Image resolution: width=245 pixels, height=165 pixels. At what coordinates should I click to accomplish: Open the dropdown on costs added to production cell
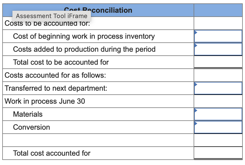tap(195, 45)
